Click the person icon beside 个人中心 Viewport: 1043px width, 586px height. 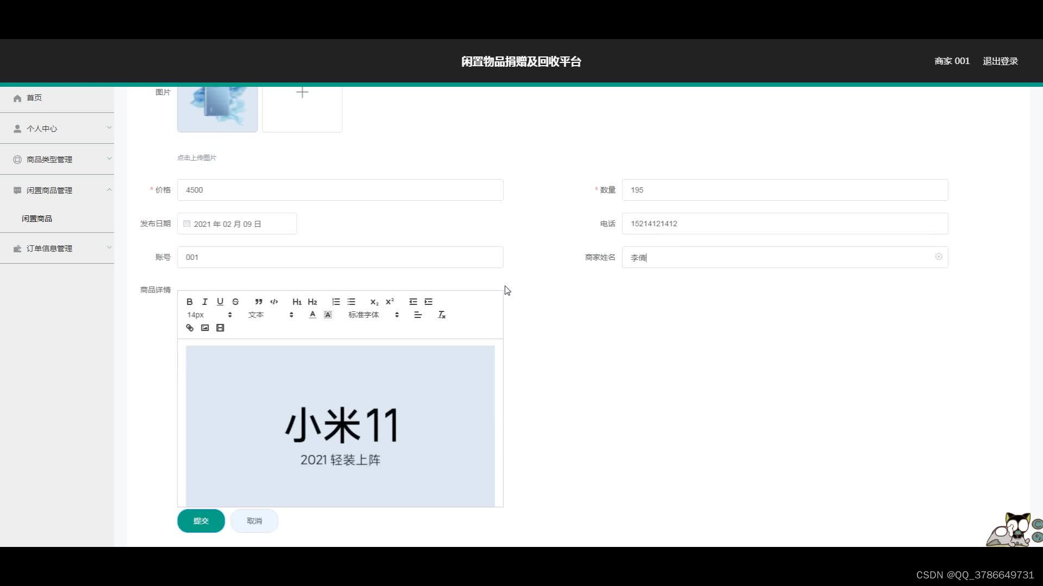tap(17, 129)
